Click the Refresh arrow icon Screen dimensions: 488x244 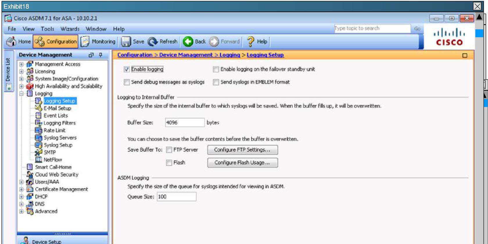pos(152,42)
